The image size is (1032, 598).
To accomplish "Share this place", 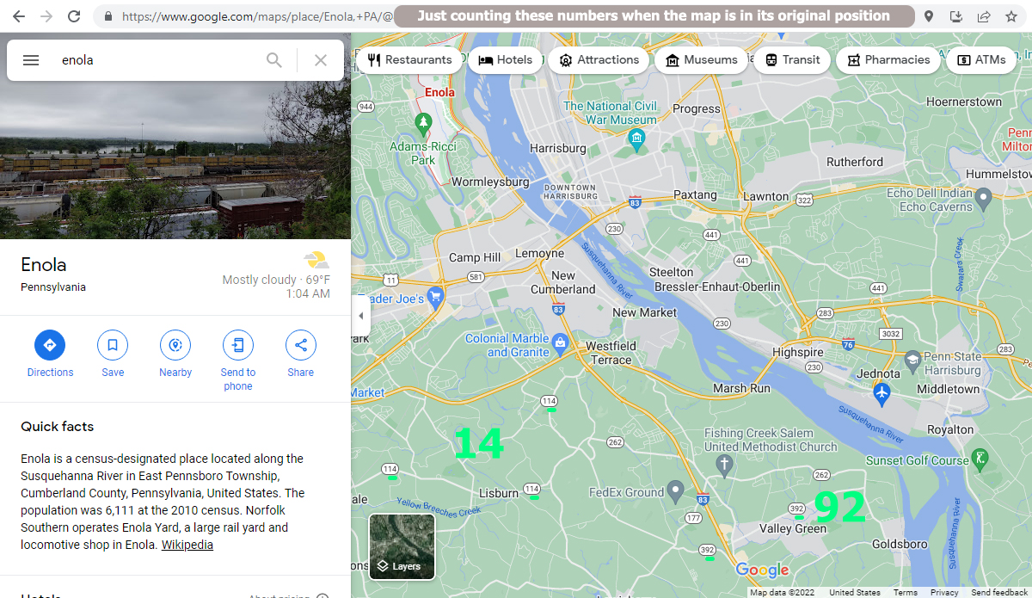I will tap(301, 345).
